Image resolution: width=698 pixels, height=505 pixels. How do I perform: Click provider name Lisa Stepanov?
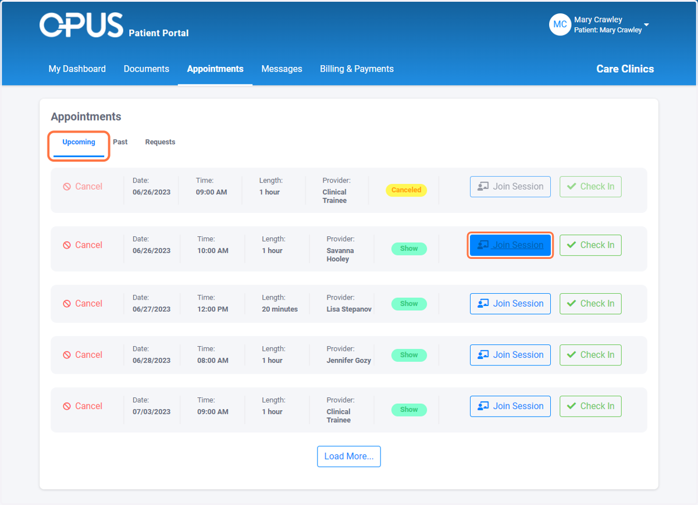349,310
